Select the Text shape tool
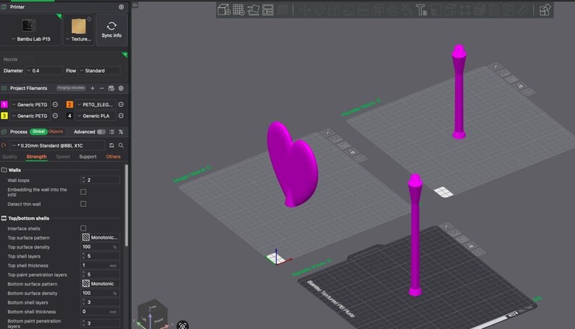 click(421, 10)
